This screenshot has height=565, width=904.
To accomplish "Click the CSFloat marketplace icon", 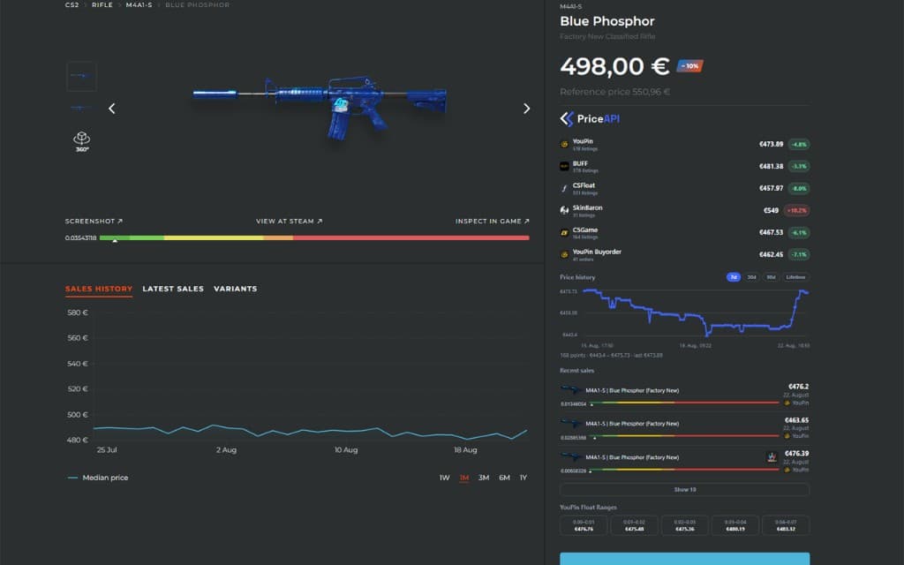I will [x=564, y=189].
